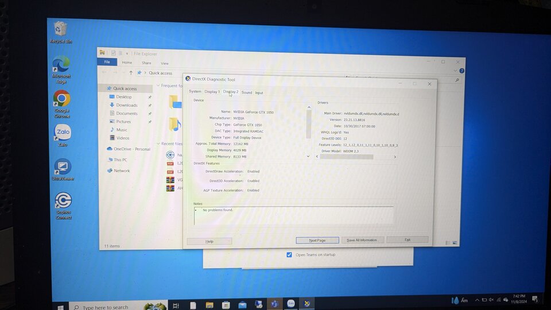Viewport: 551px width, 310px height.
Task: Click the Help question mark icon
Action: [x=461, y=71]
